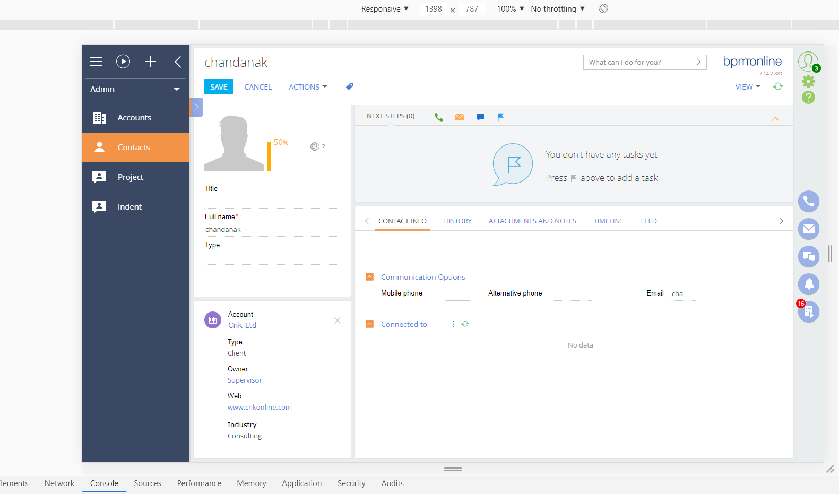This screenshot has height=494, width=839.
Task: Open the phone communication panel button
Action: (x=809, y=201)
